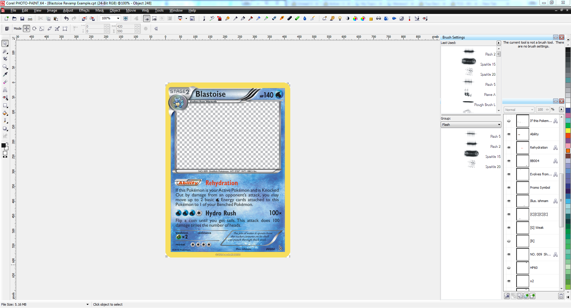Select the Red-eye Removal tool
This screenshot has width=571, height=308.
pyautogui.click(x=5, y=98)
